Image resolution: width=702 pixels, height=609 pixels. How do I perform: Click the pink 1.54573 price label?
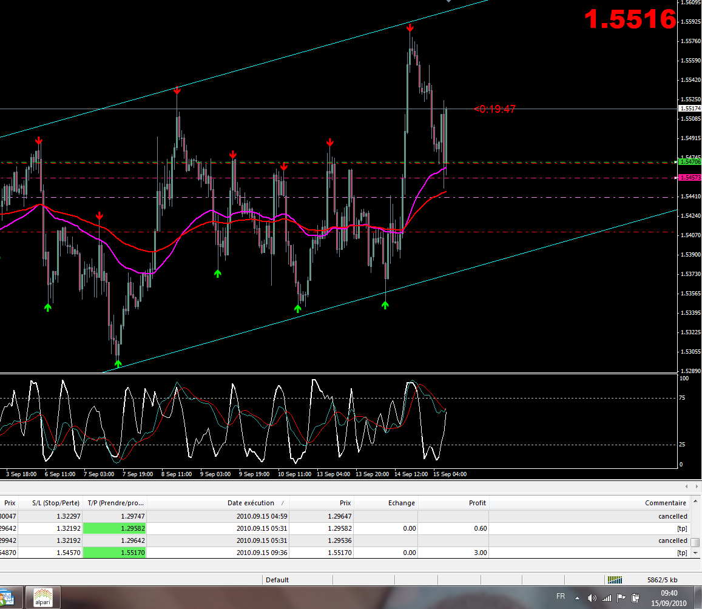[x=690, y=177]
